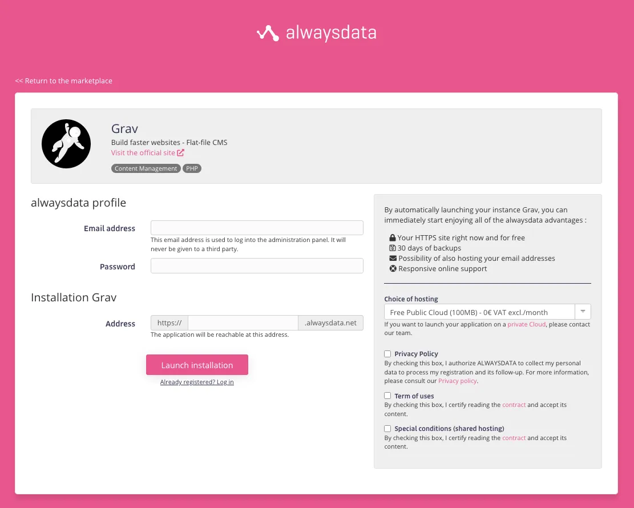Screen dimensions: 634x508
Task: Focus the Password field
Action: (257, 266)
